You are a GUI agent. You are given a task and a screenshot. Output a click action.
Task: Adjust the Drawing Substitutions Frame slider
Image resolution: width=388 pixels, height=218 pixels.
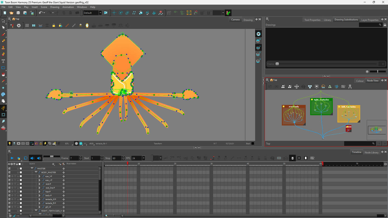(277, 64)
